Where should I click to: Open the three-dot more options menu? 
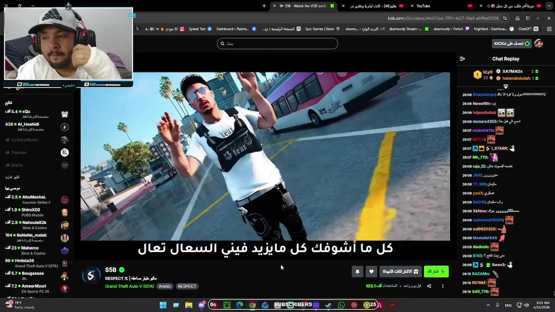443,286
